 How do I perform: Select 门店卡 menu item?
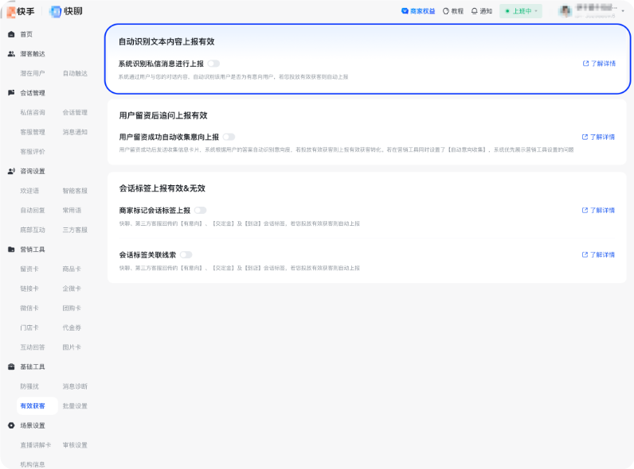(x=30, y=328)
